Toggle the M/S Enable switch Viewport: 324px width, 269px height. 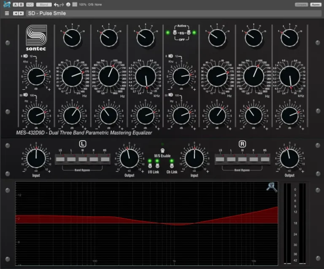163,150
